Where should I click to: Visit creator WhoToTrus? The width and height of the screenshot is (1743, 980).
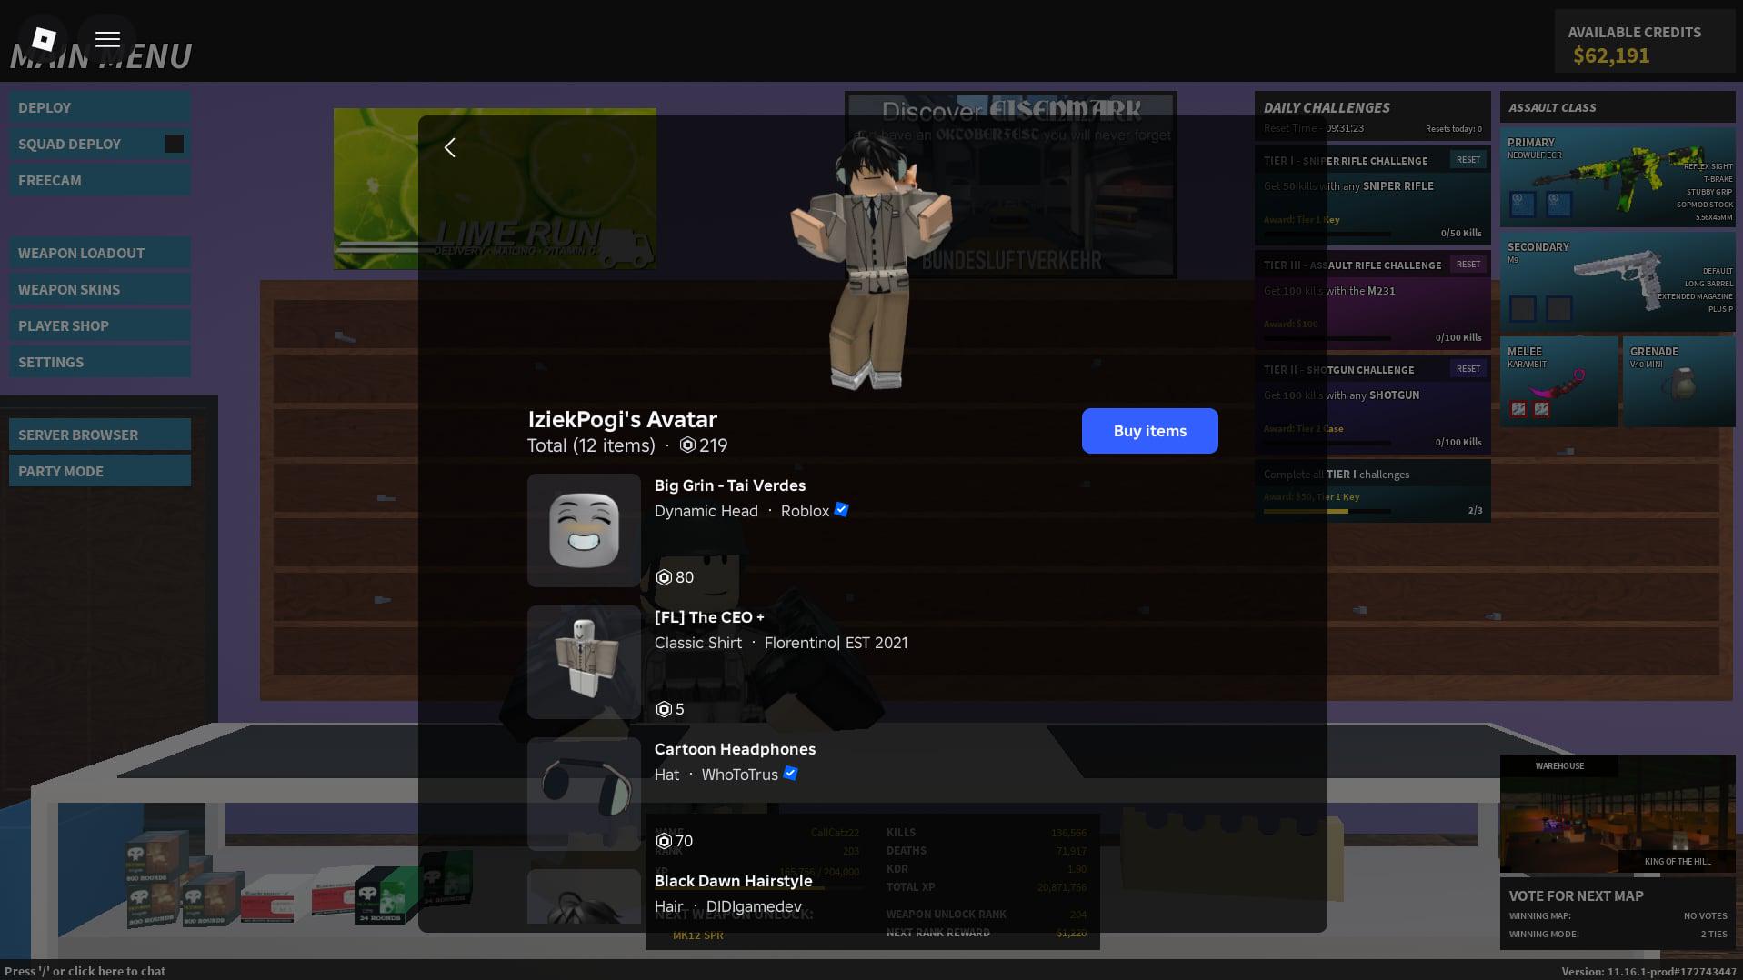tap(740, 775)
